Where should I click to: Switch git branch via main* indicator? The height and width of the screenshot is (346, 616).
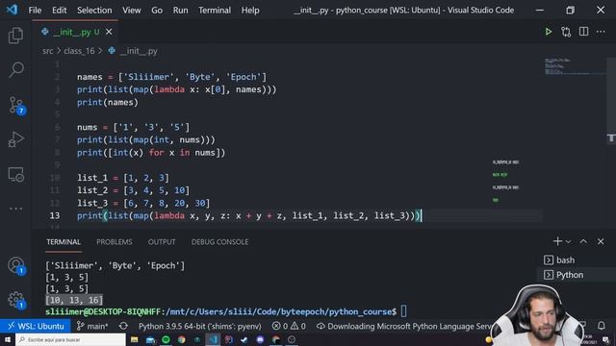tap(92, 326)
